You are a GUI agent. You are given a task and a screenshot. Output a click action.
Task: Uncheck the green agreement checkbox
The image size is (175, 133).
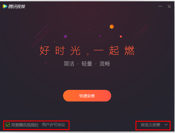[8, 125]
